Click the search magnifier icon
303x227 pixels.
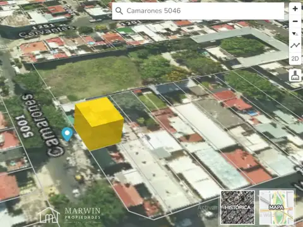point(119,11)
